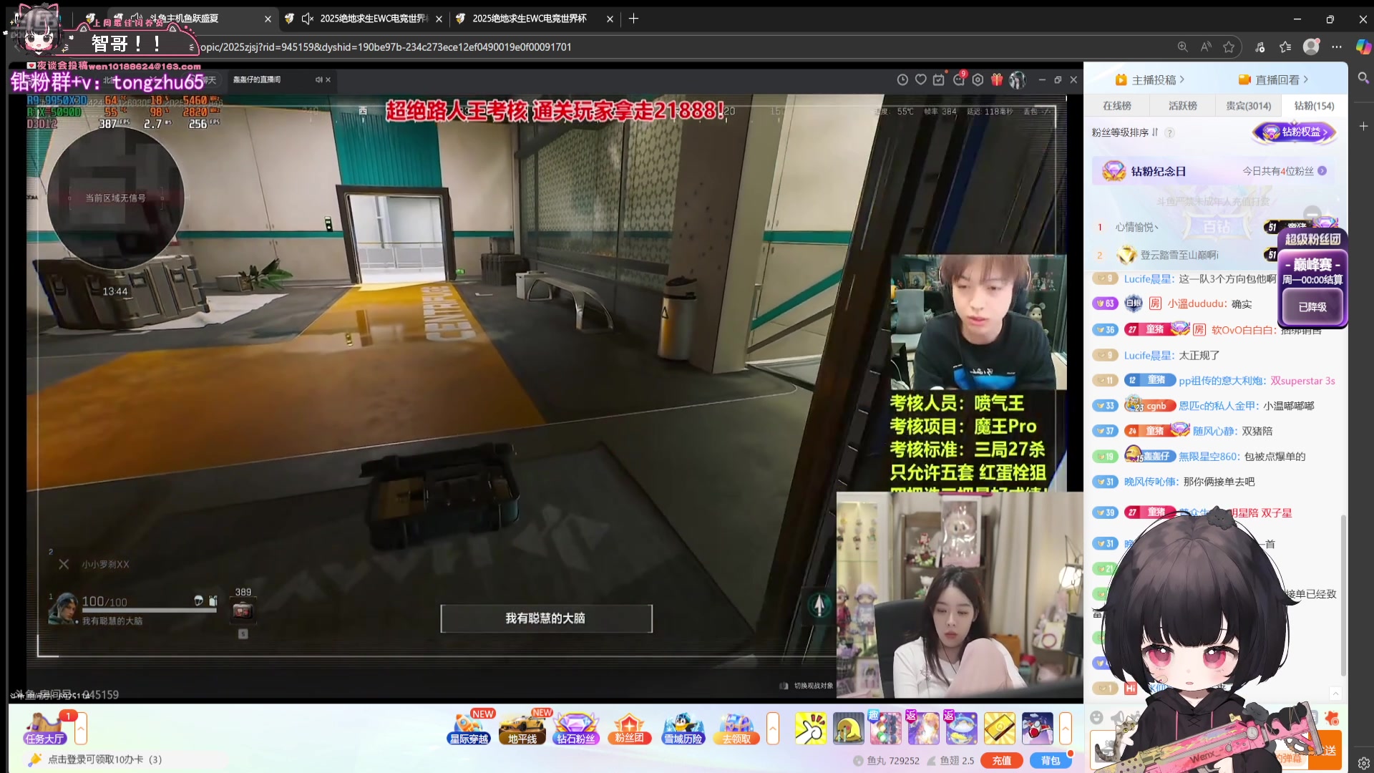The image size is (1374, 773).
Task: Click the plus icon in browser sidebar
Action: pyautogui.click(x=1363, y=126)
